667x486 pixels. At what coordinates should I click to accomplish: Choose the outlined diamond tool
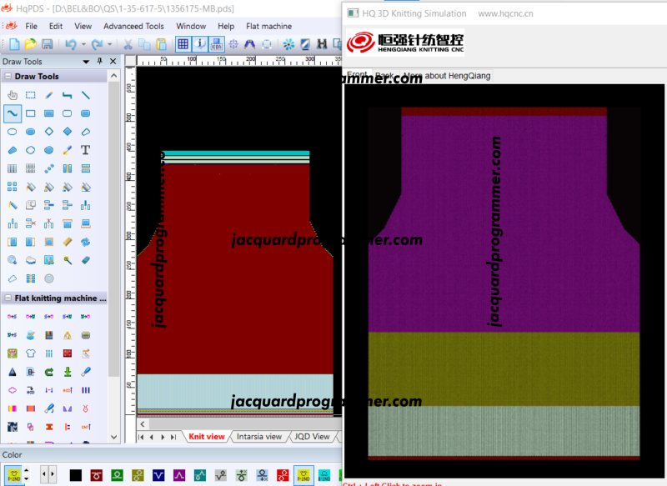click(x=49, y=132)
